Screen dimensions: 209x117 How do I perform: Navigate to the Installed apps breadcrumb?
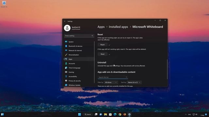click(118, 27)
